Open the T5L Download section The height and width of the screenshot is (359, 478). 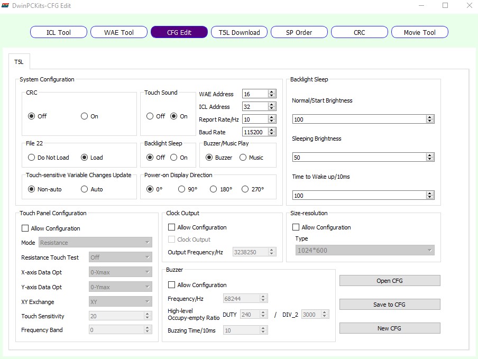click(x=239, y=32)
